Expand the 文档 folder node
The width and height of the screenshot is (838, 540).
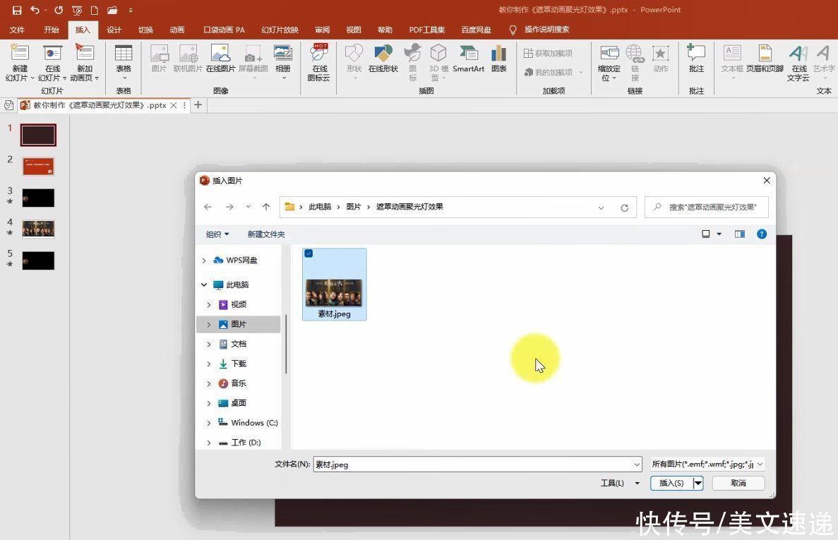209,344
